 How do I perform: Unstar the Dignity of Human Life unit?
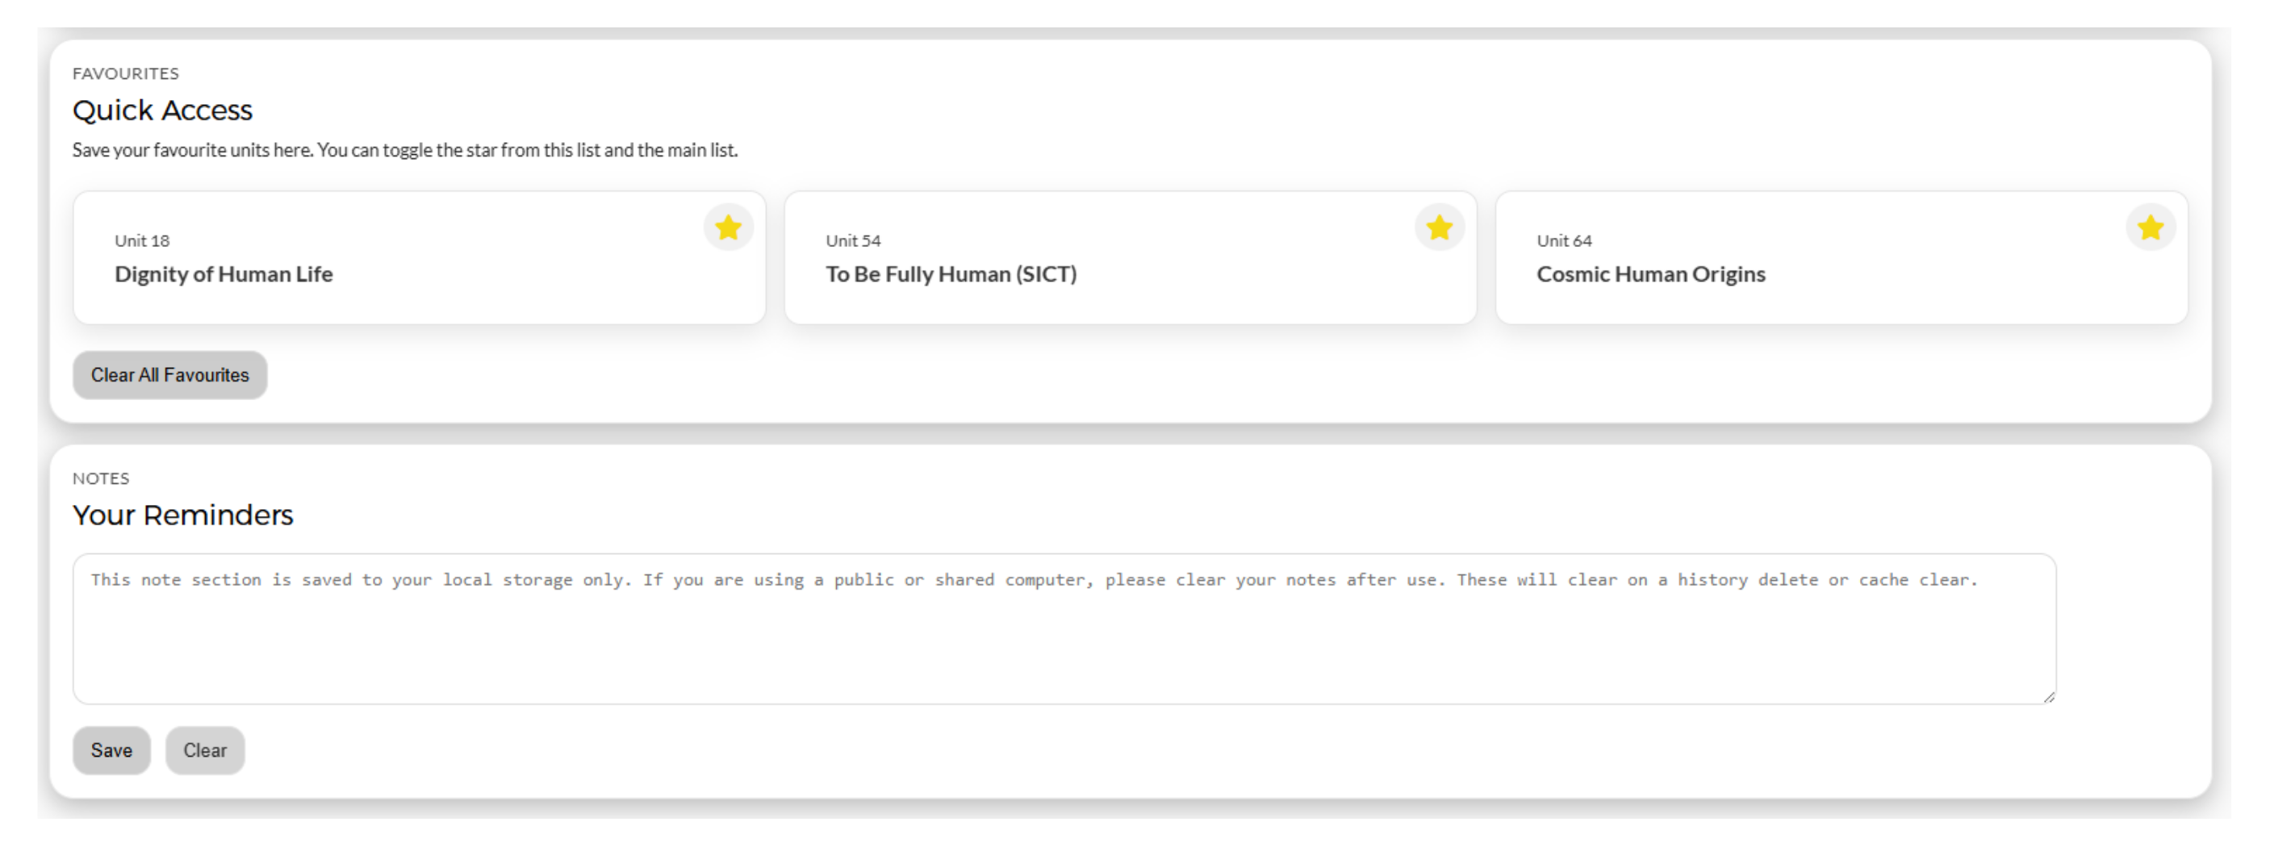click(728, 228)
